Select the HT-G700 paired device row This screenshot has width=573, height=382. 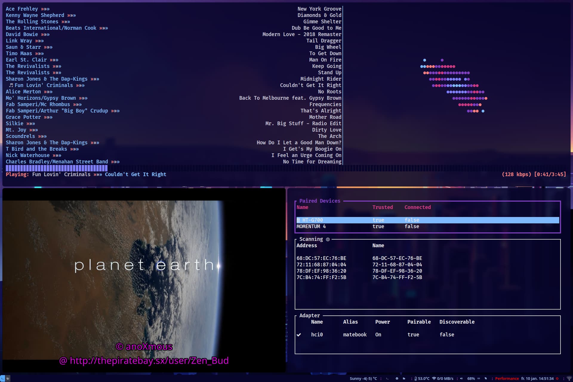point(428,220)
